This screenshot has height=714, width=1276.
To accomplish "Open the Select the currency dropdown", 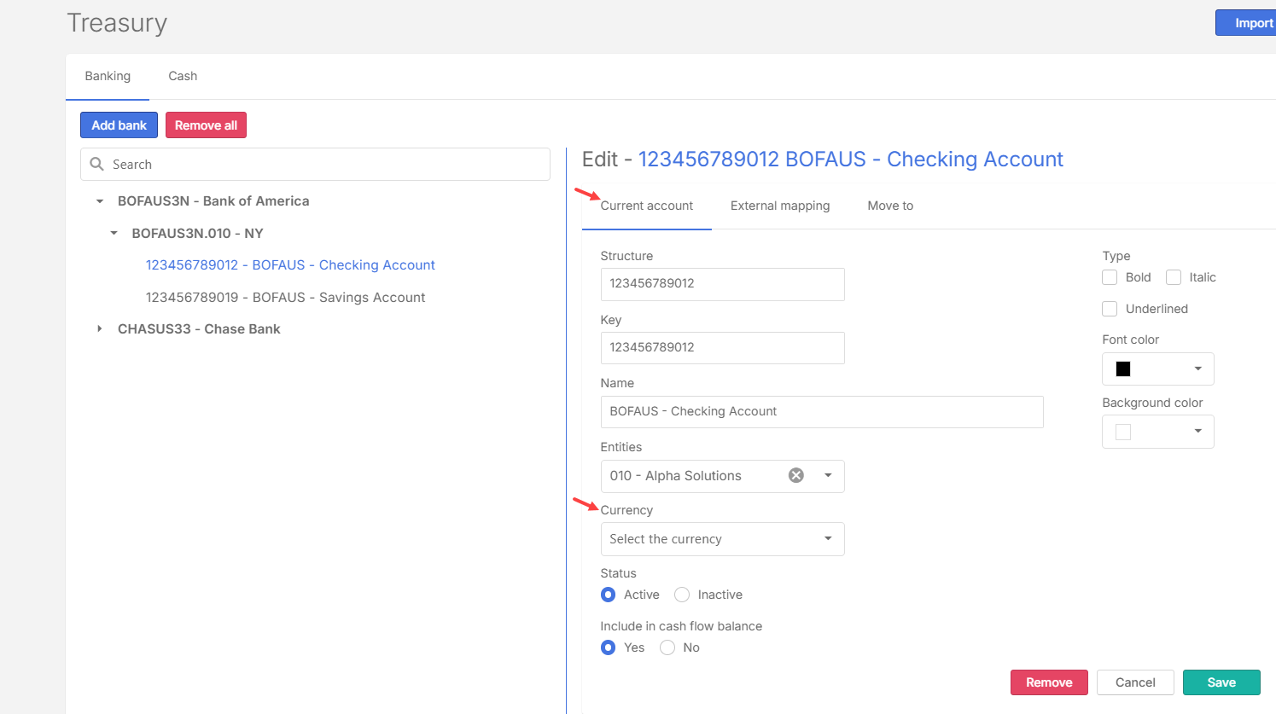I will [722, 539].
